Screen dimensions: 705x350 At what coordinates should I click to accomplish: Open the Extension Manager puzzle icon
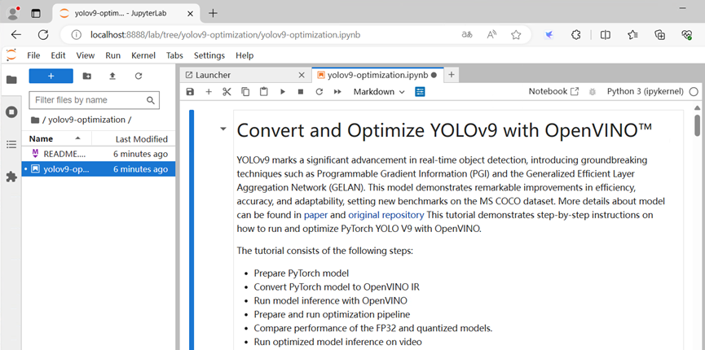11,177
